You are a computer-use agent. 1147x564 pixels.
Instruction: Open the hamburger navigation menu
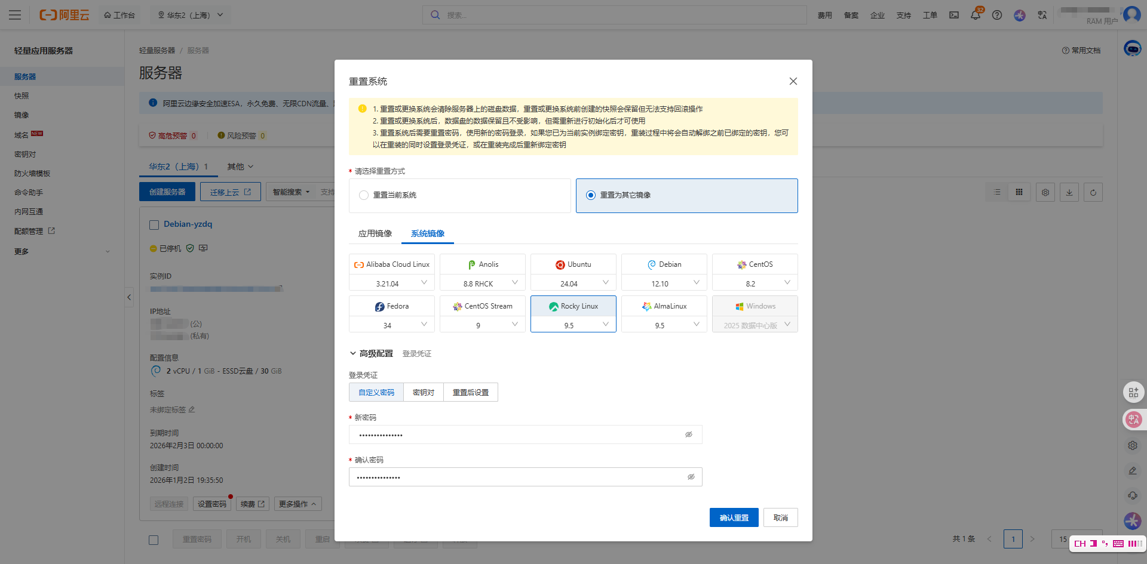coord(15,15)
